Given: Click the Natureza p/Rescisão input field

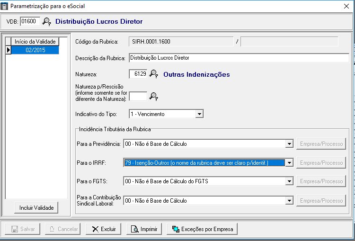Looking at the screenshot, I should (138, 97).
